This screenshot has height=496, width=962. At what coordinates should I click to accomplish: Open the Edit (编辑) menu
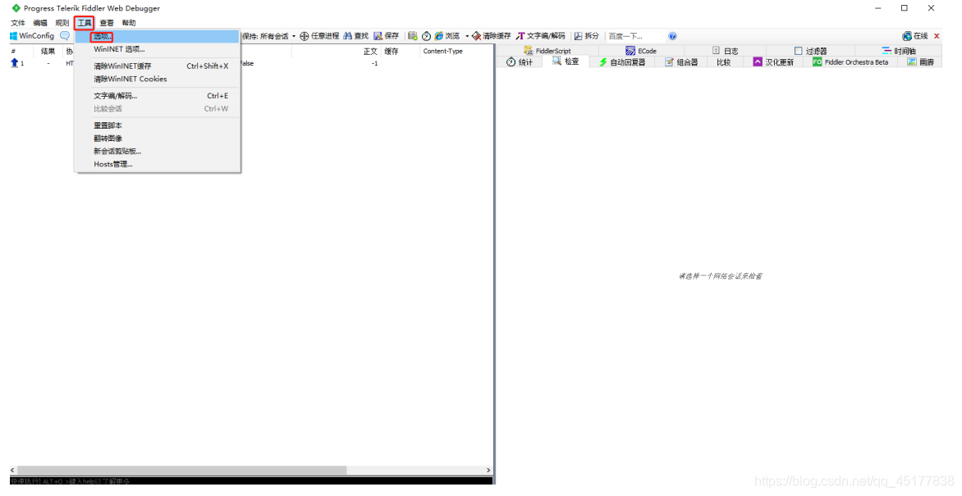pos(40,23)
